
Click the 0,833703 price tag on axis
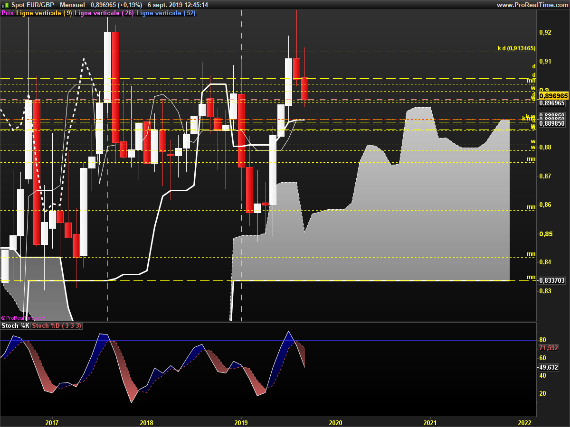pos(552,281)
